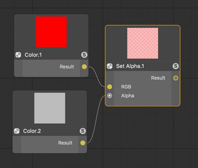
Task: Click the Alpha input port on Set Alpha.1
Action: coord(110,96)
